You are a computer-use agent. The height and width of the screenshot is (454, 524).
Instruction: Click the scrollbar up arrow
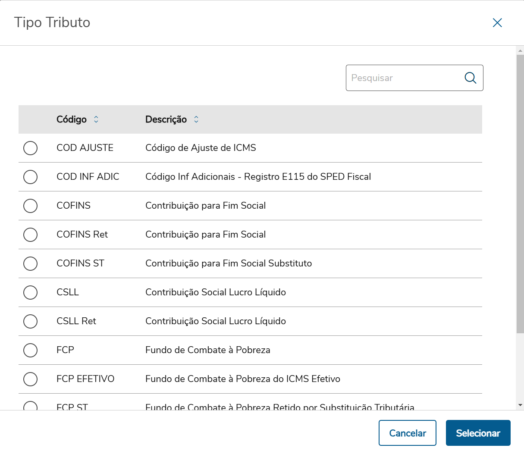tap(520, 50)
